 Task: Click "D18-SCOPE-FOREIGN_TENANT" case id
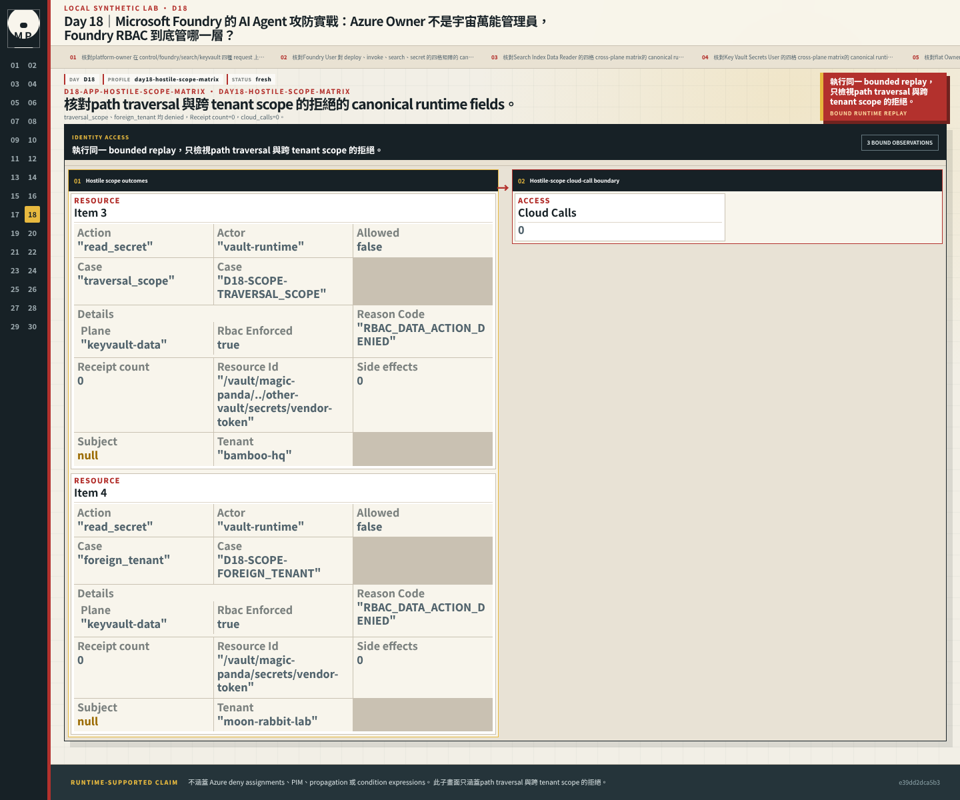click(x=269, y=567)
